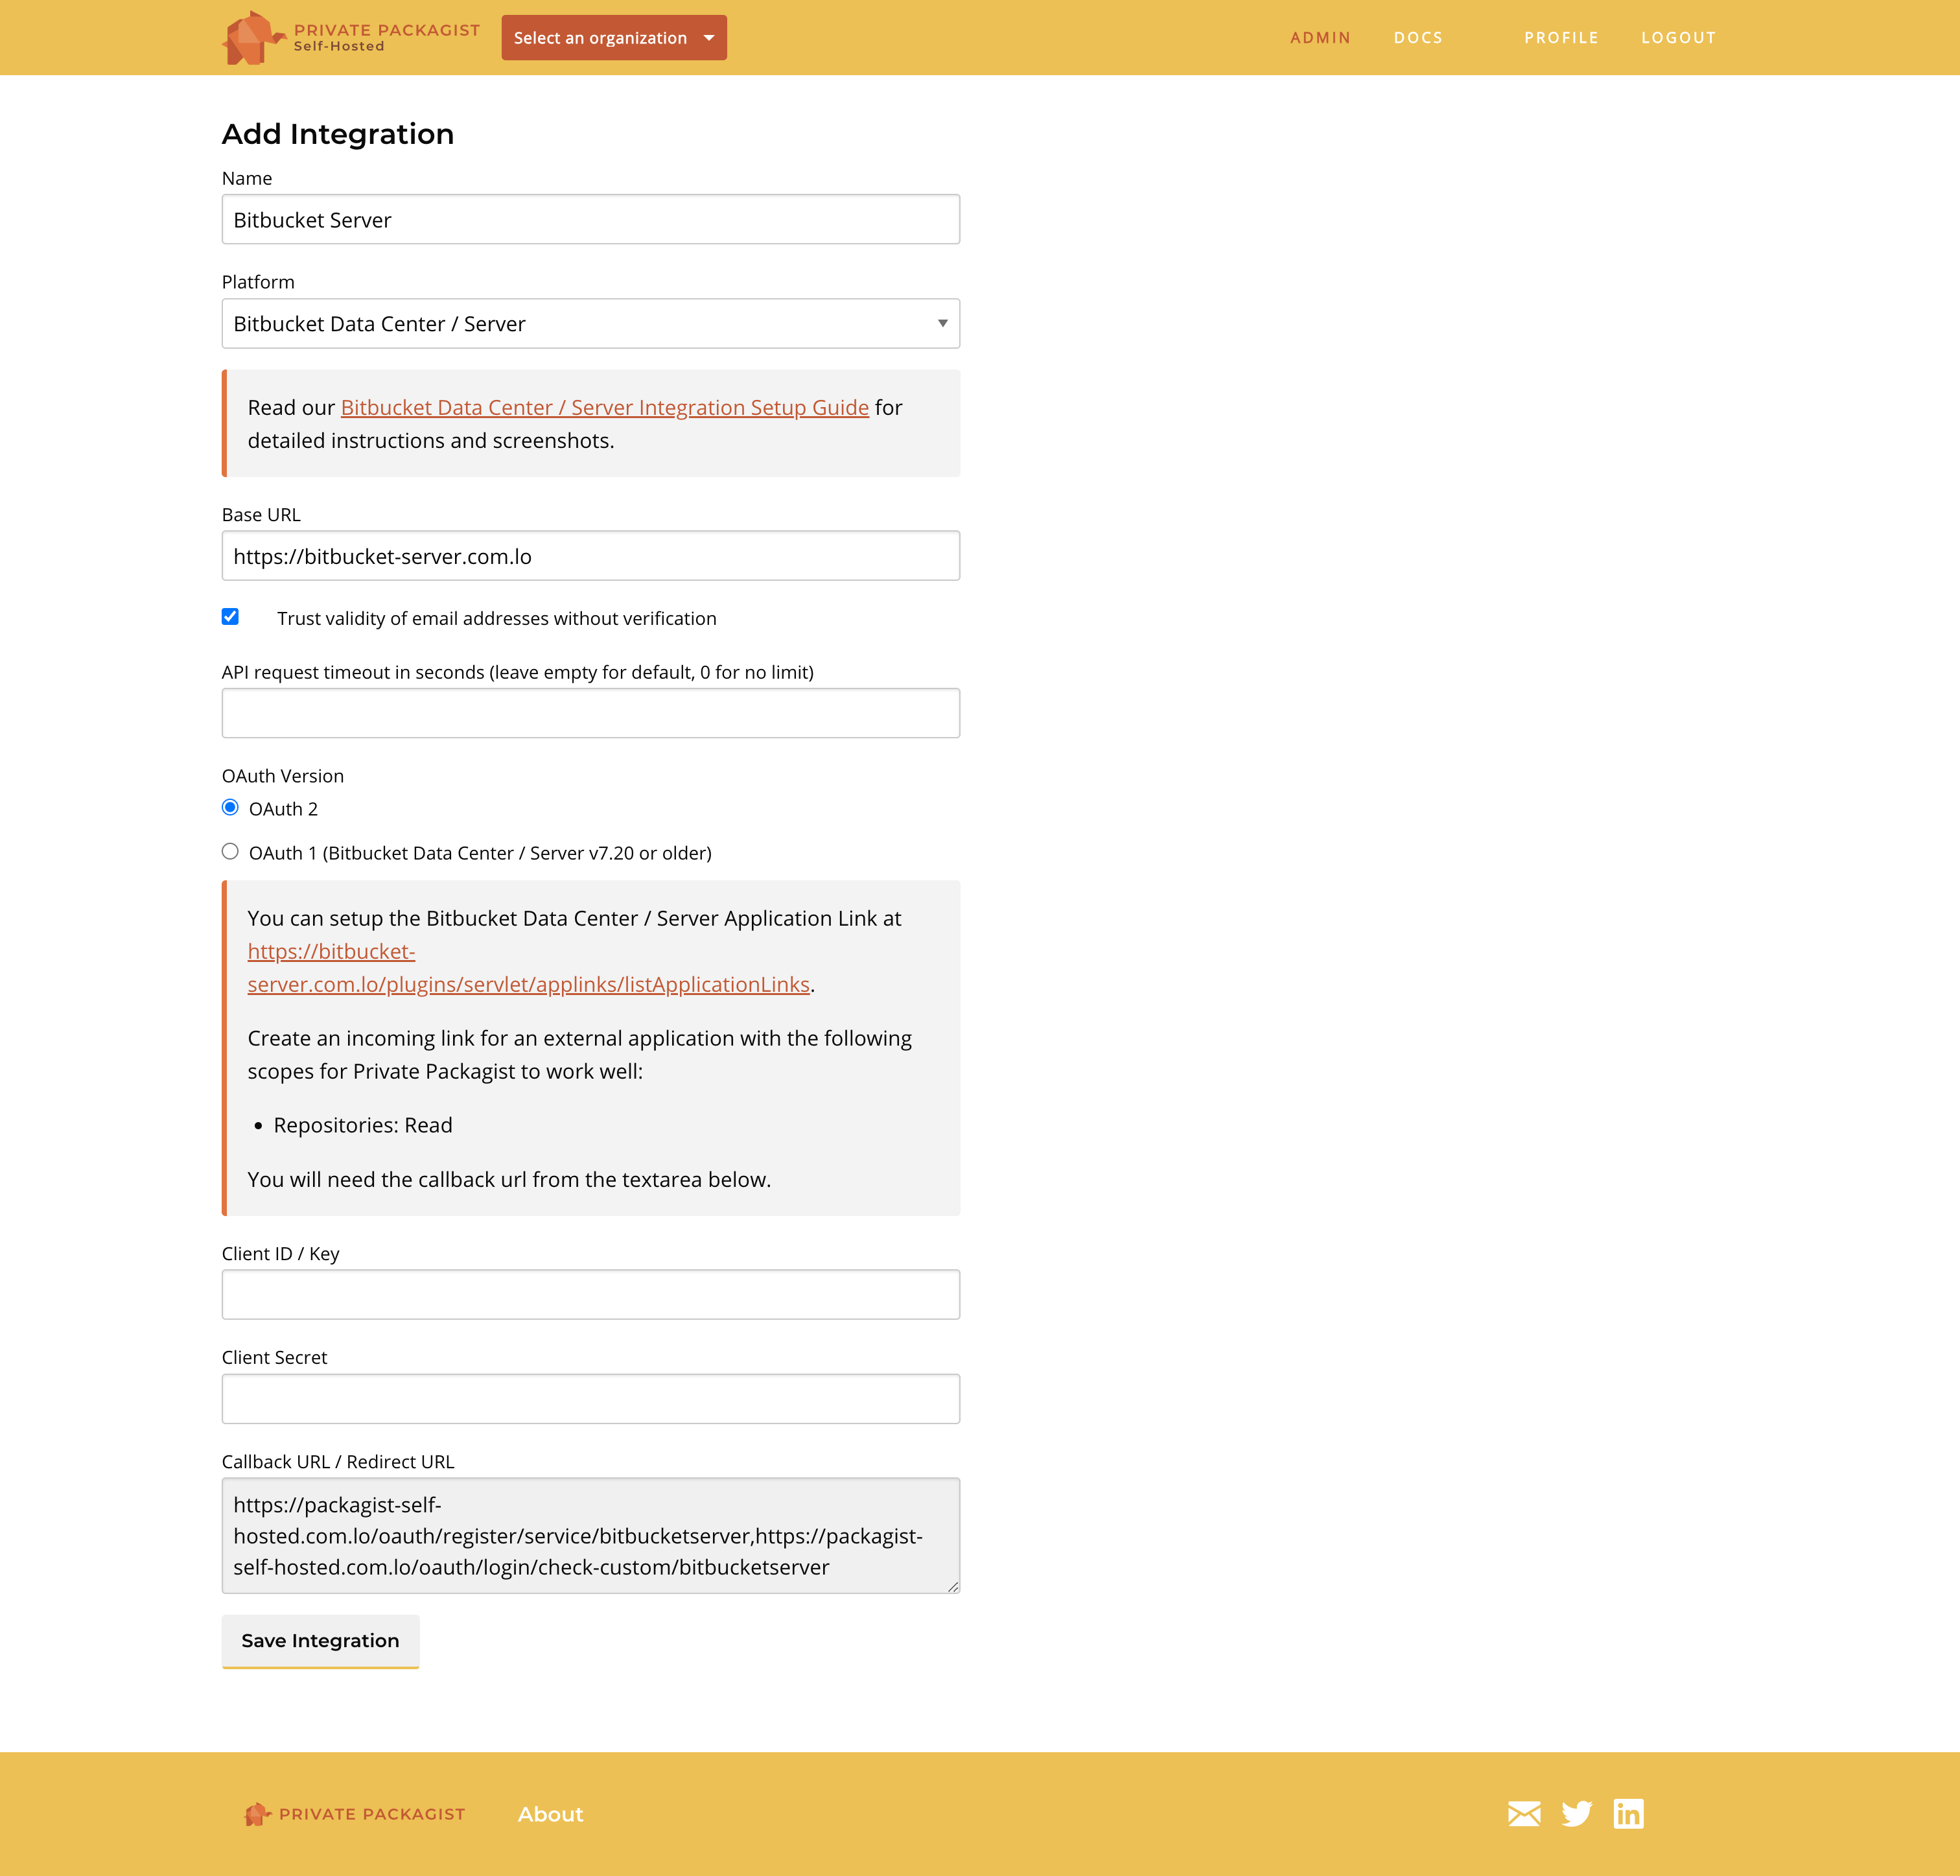Viewport: 1960px width, 1876px height.
Task: Click the Logout navigation icon
Action: click(1677, 37)
